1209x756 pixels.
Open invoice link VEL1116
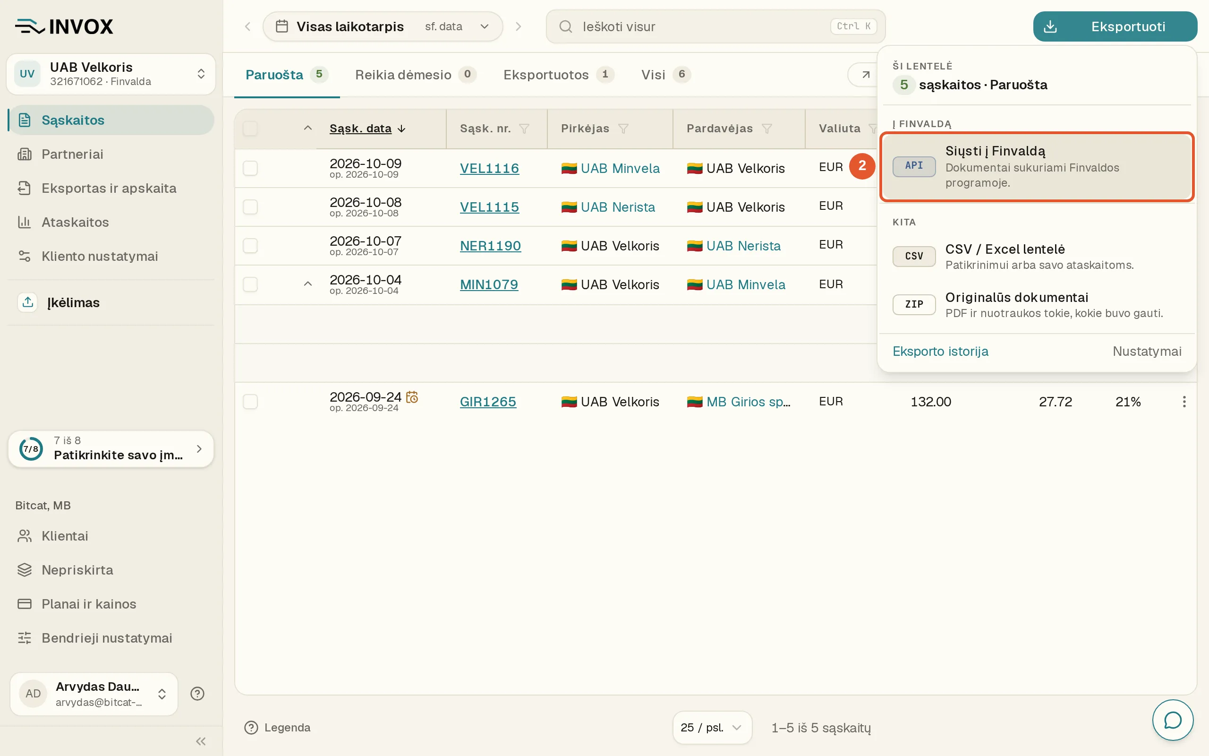[489, 168]
